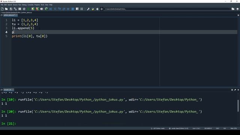The width and height of the screenshot is (240, 135).
Task: Step into function debug icon
Action: [60, 9]
